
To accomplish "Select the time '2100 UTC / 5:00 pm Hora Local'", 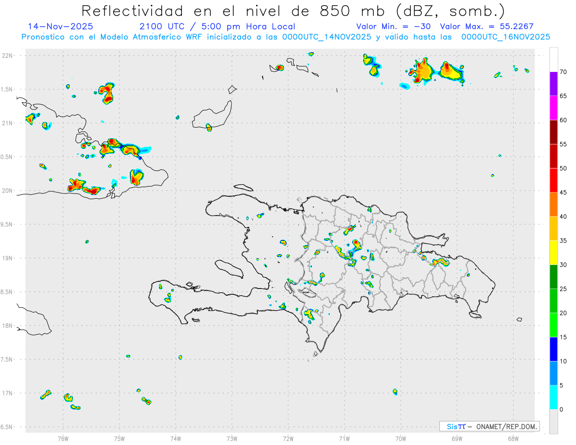I will pyautogui.click(x=217, y=26).
